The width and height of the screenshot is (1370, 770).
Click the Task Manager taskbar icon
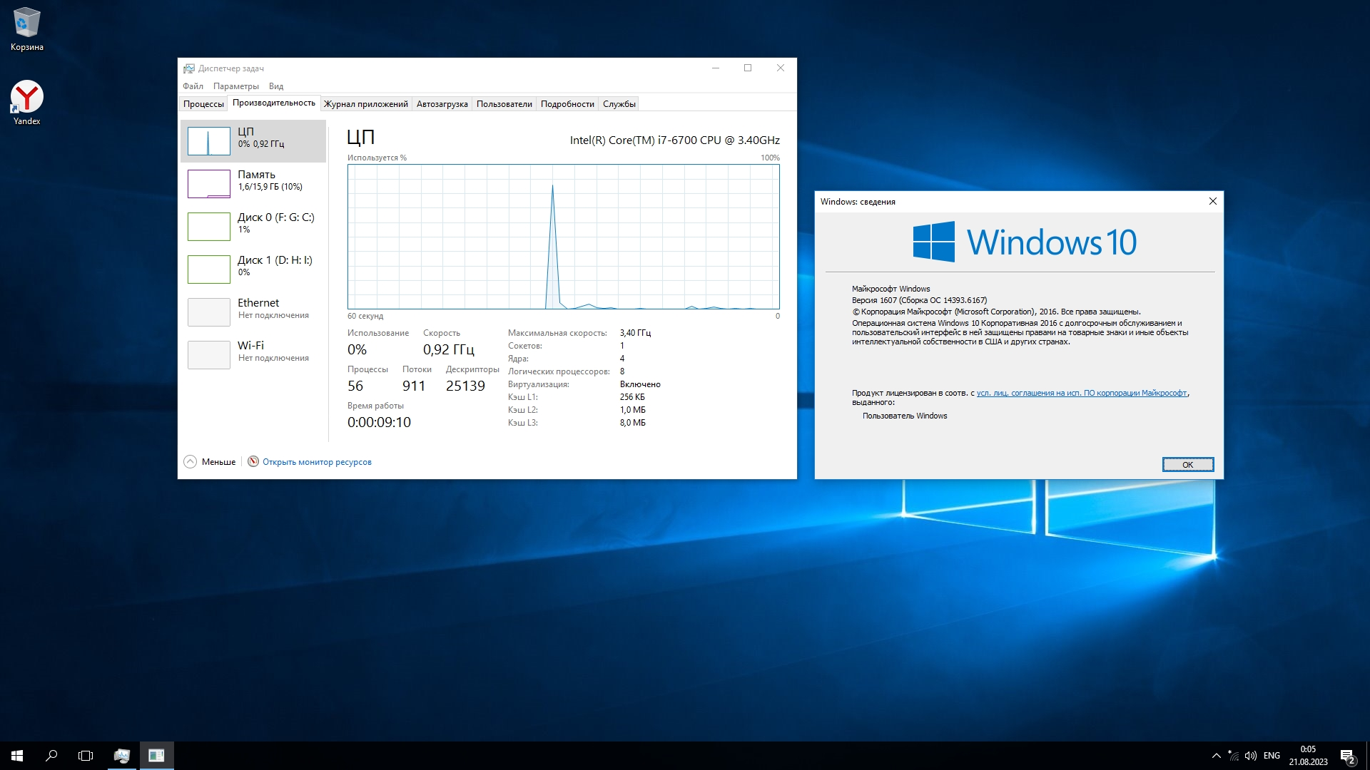122,756
